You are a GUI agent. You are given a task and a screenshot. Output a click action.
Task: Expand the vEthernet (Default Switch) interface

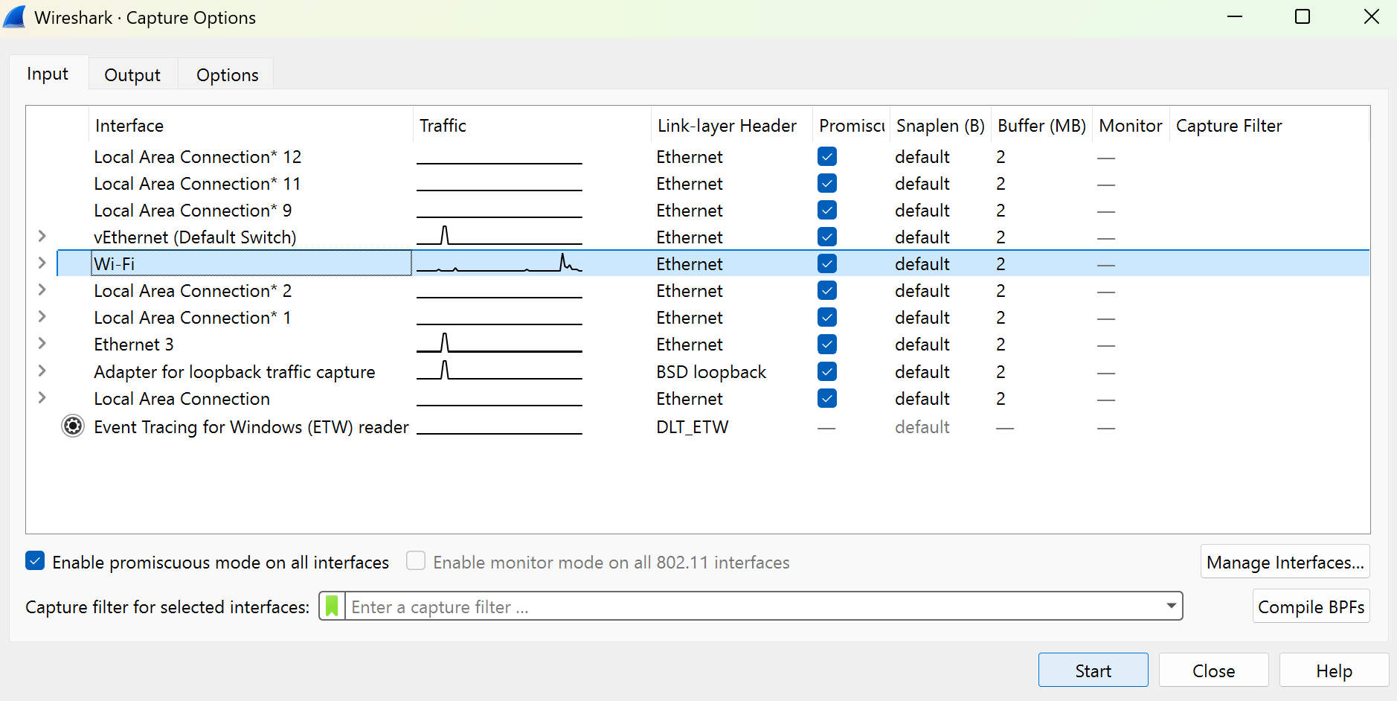(x=42, y=236)
